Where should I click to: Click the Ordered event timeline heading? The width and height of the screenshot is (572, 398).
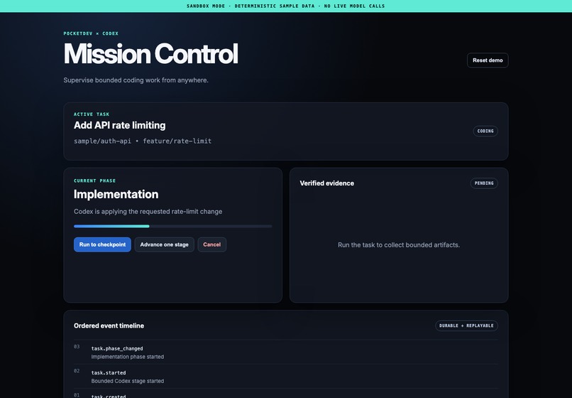pyautogui.click(x=109, y=326)
